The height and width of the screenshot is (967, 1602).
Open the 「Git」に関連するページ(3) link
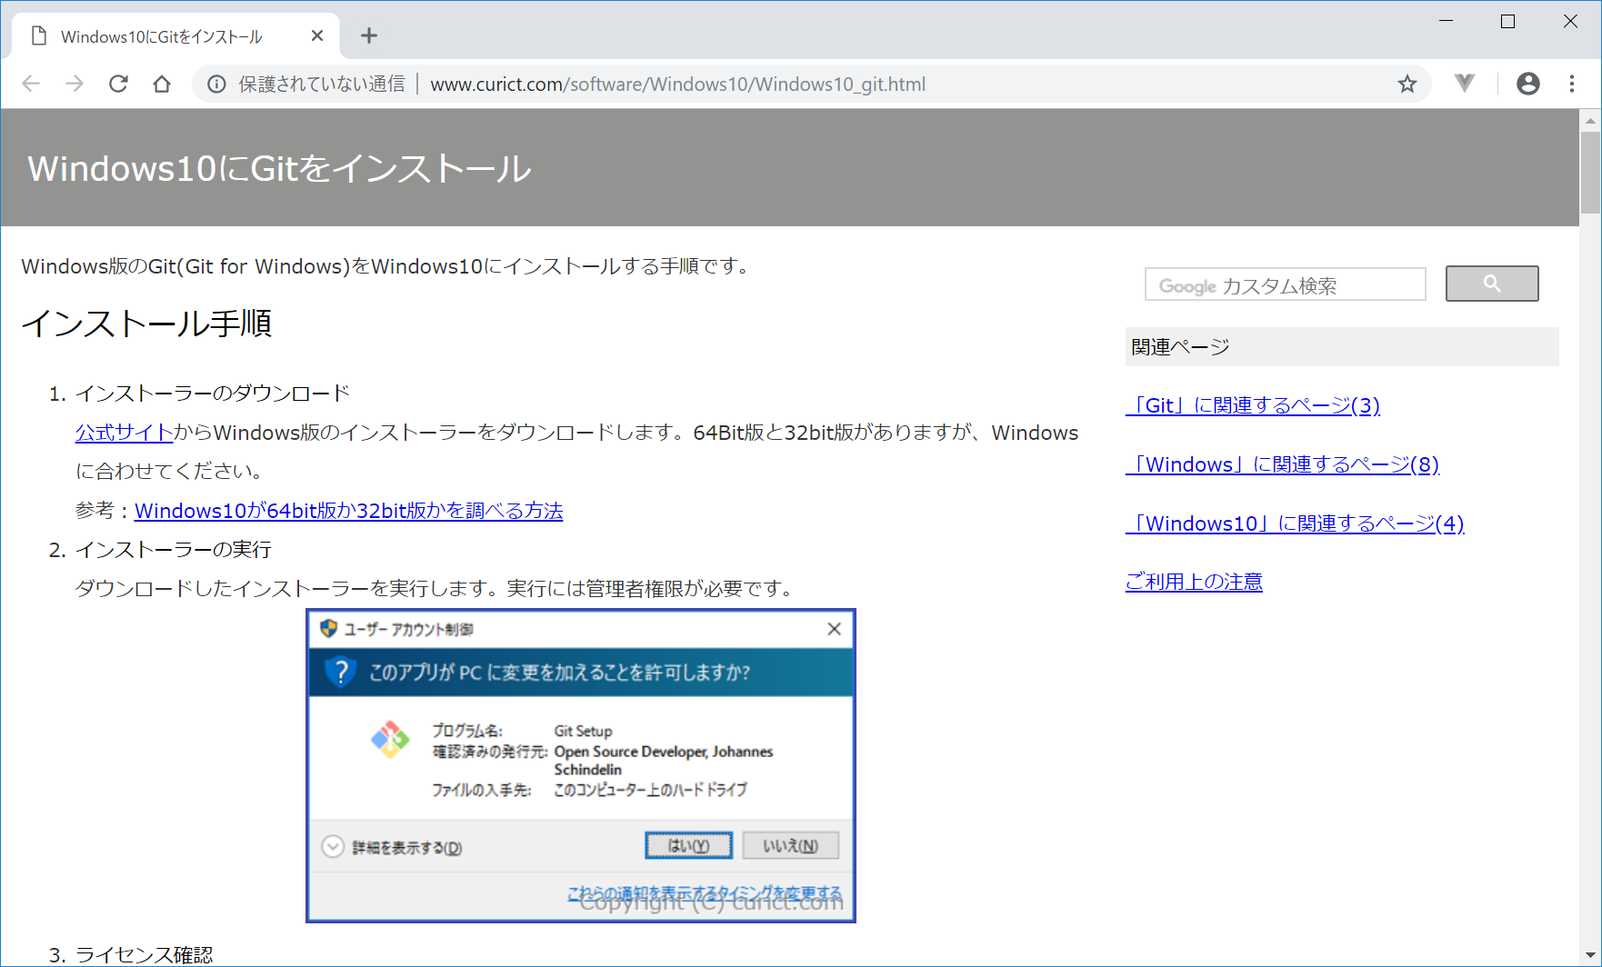coord(1252,405)
